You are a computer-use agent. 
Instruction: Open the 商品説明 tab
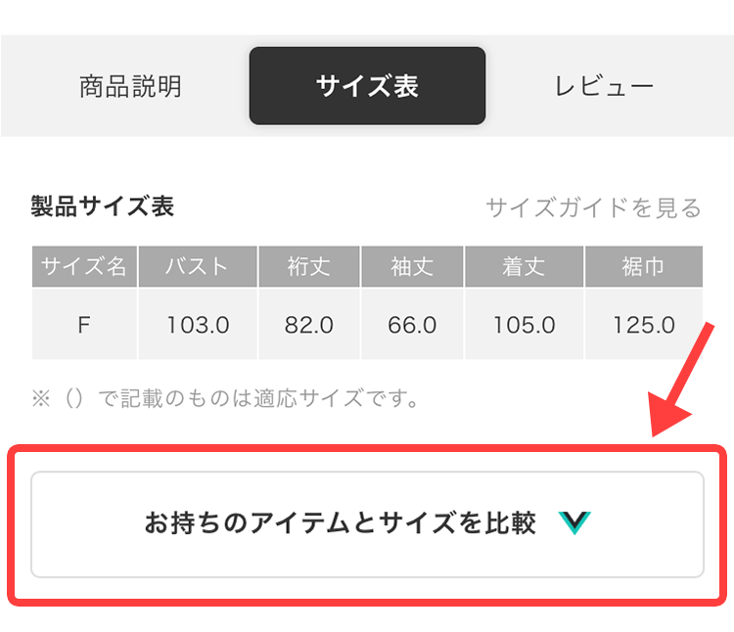130,86
